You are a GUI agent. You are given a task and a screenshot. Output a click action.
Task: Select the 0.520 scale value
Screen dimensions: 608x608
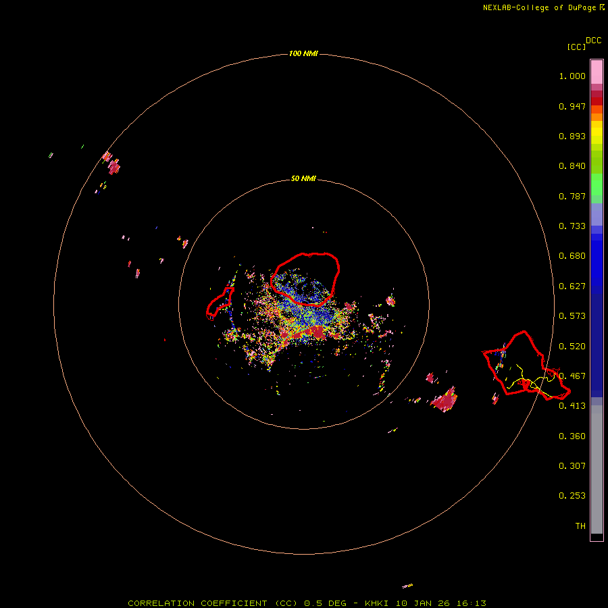coord(572,347)
